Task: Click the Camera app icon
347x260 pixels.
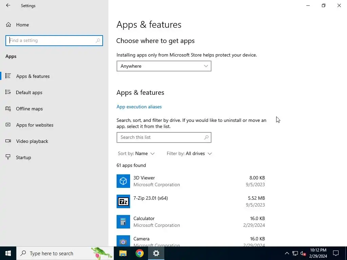Action: (123, 241)
